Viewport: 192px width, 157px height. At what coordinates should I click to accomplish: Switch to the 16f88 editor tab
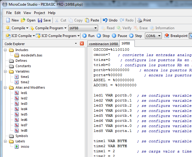point(127,43)
